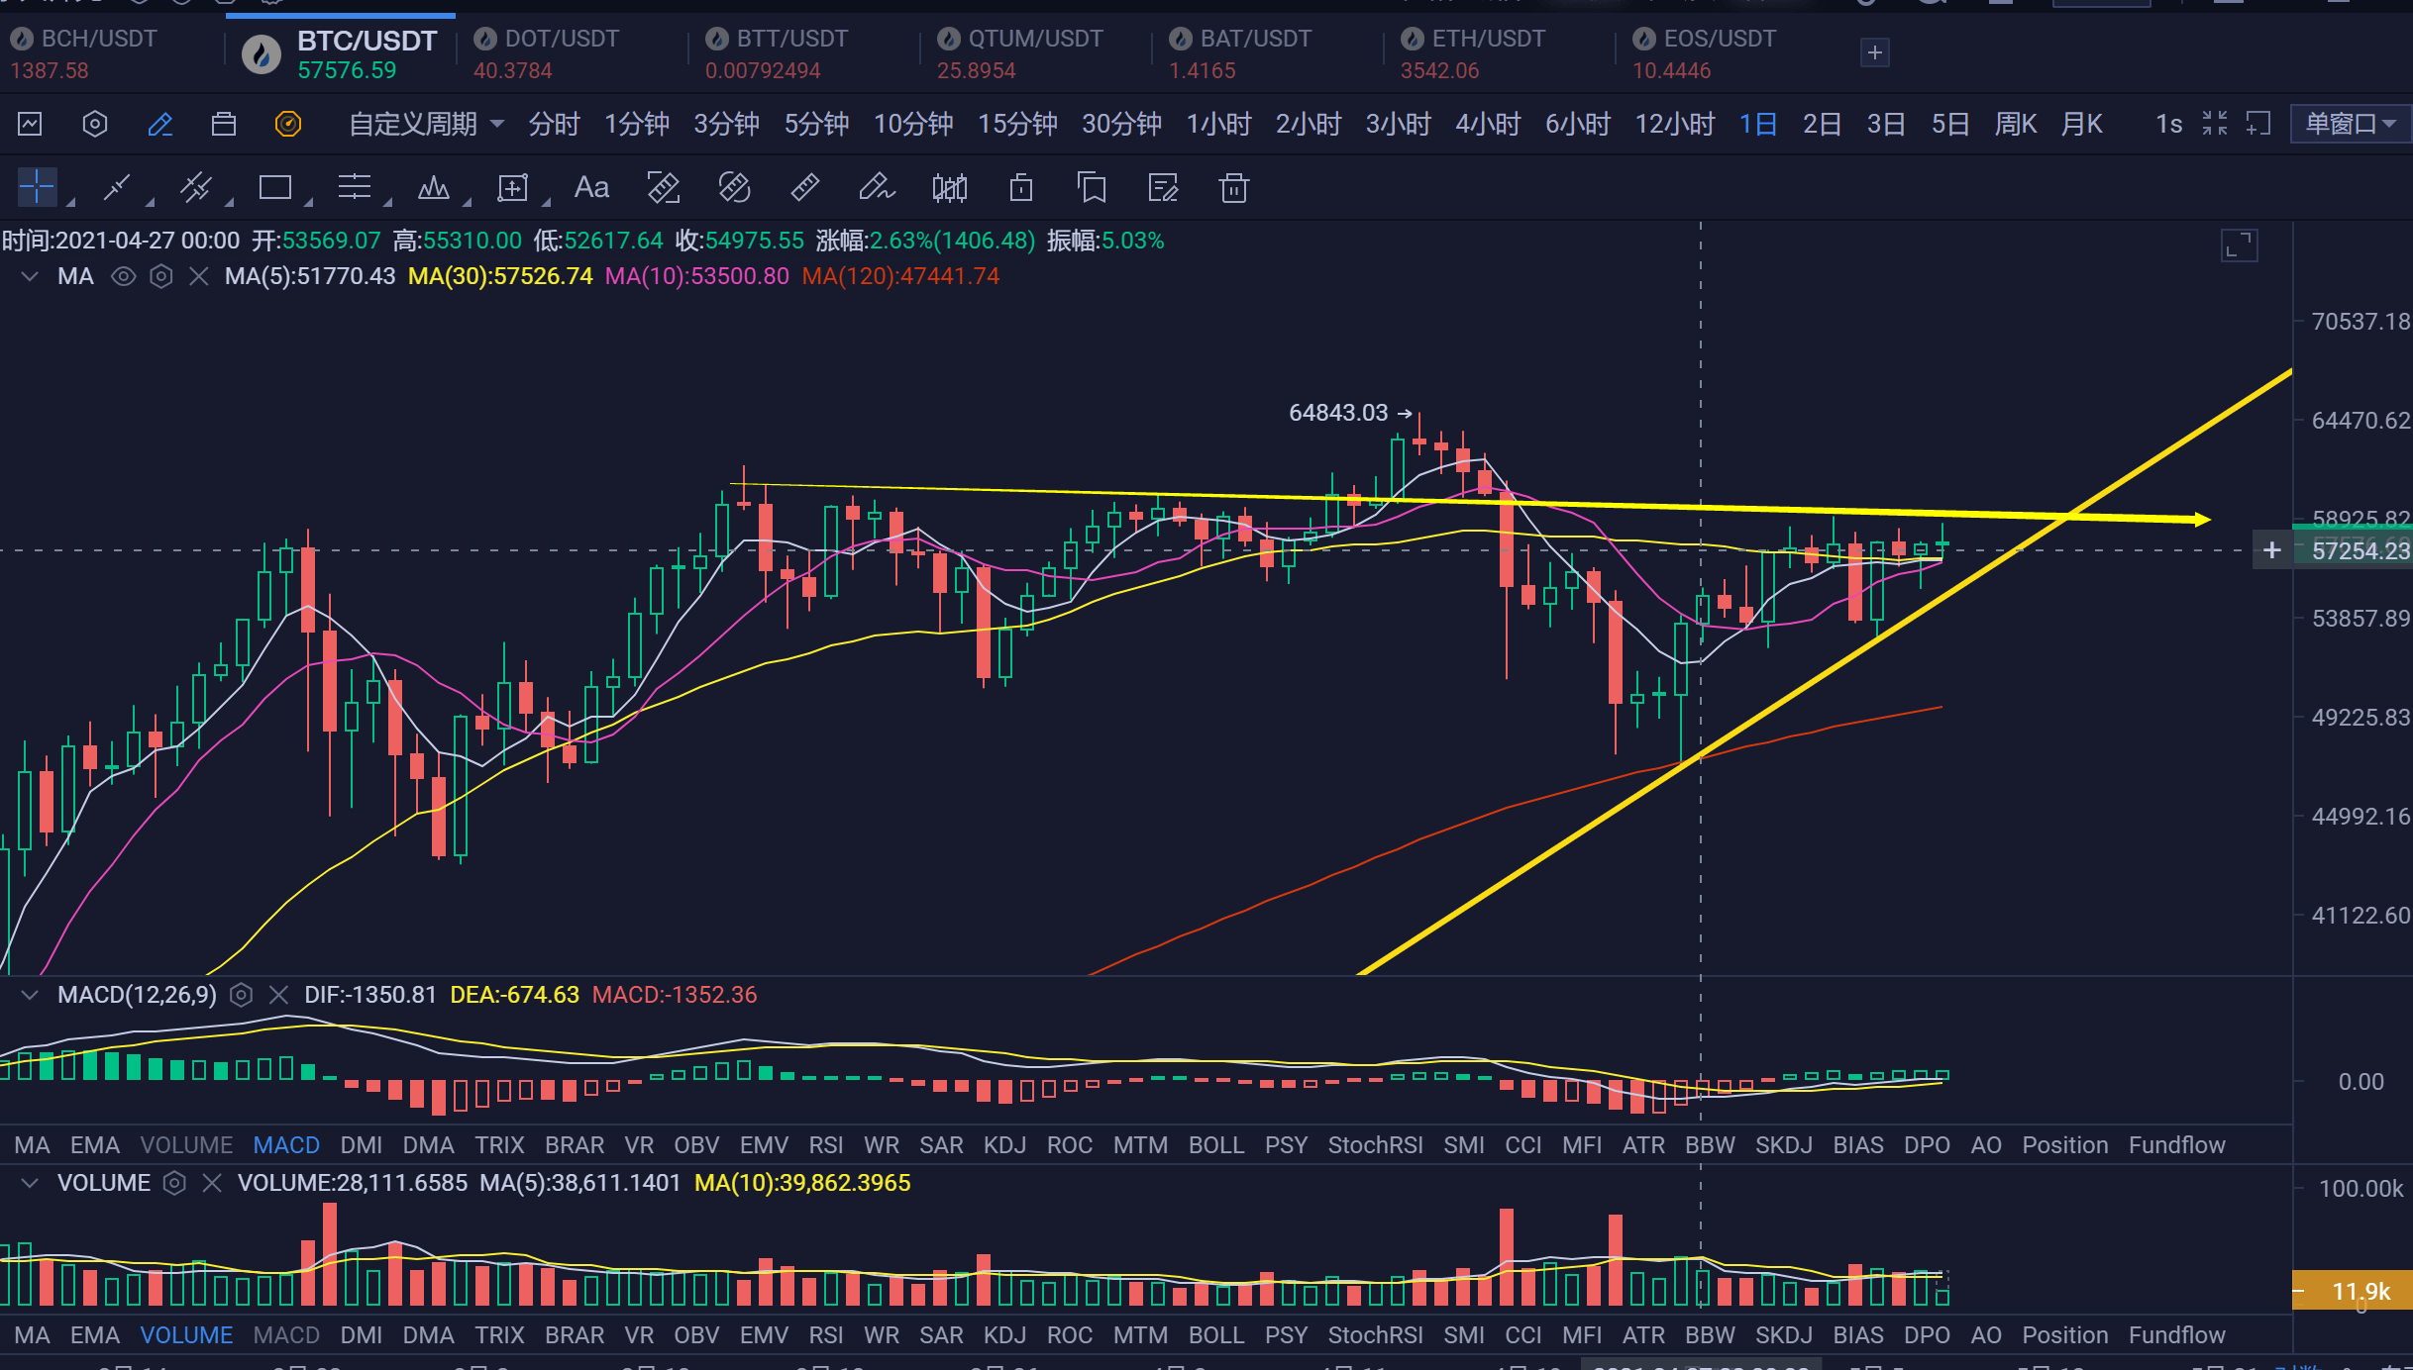This screenshot has width=2413, height=1370.
Task: Select the measure box tool
Action: click(x=512, y=187)
